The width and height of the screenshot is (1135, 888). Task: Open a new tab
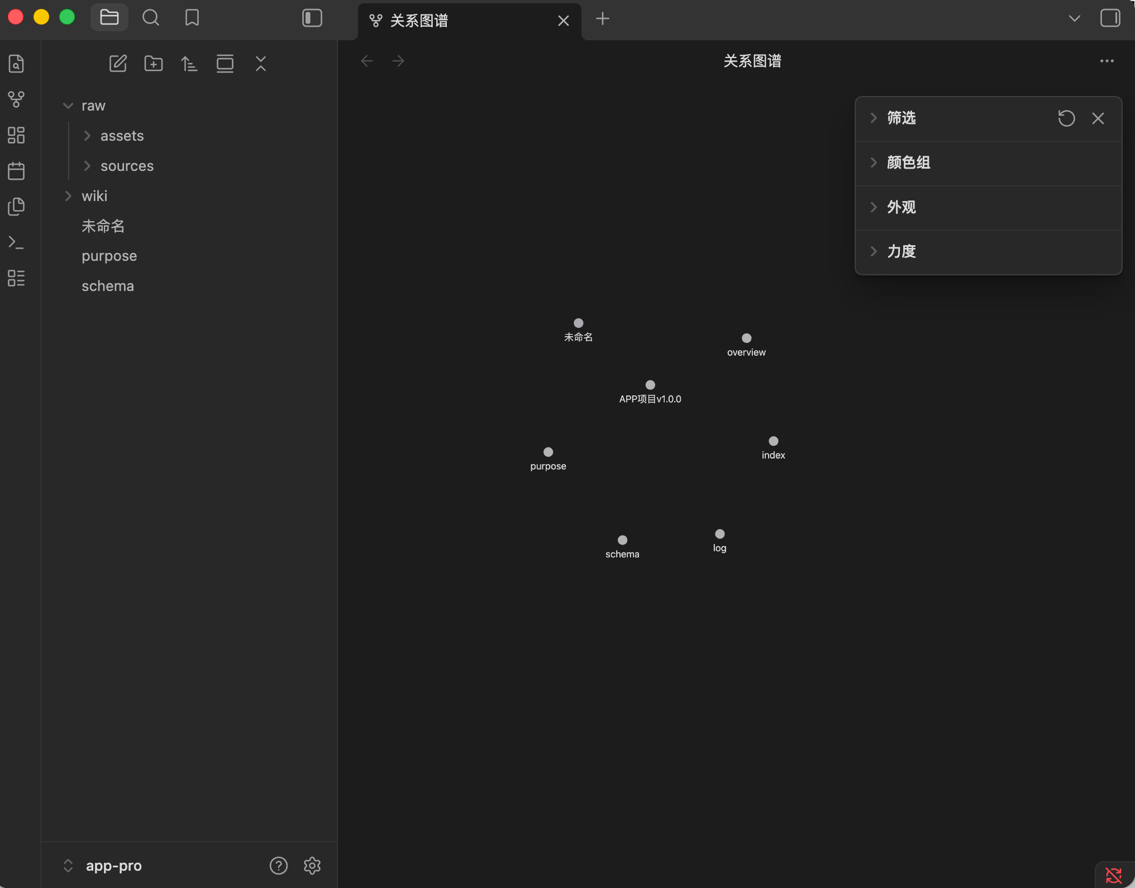pyautogui.click(x=603, y=19)
